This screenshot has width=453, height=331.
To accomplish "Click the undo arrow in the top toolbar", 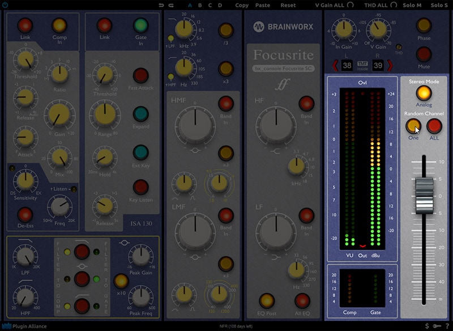I will 162,5.
